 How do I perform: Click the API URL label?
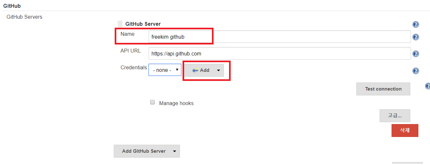click(x=131, y=51)
